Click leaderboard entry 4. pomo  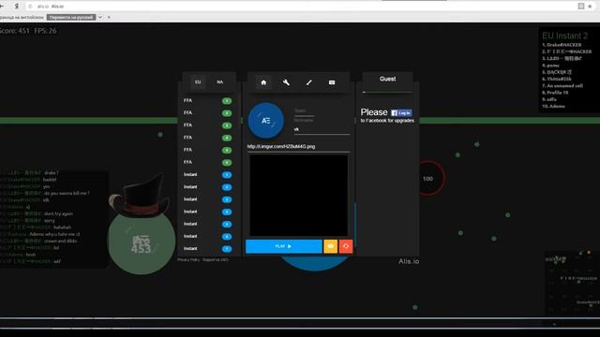tap(550, 66)
